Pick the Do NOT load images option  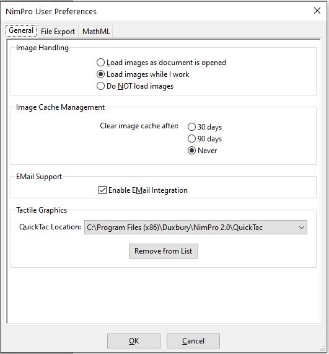(x=135, y=86)
